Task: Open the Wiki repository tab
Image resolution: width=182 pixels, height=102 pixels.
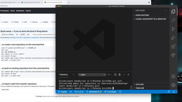Action: 24,22
